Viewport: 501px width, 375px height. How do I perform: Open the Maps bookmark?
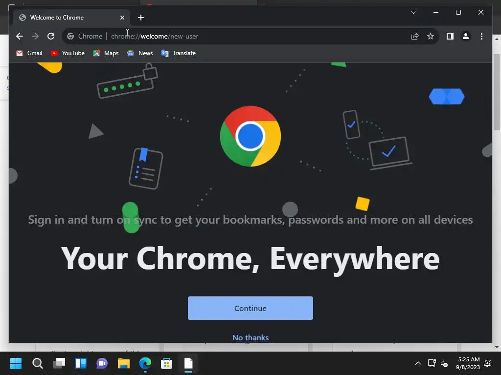(106, 53)
